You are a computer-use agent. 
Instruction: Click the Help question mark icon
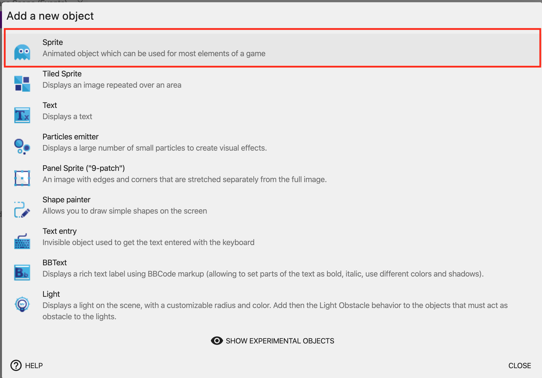(16, 365)
